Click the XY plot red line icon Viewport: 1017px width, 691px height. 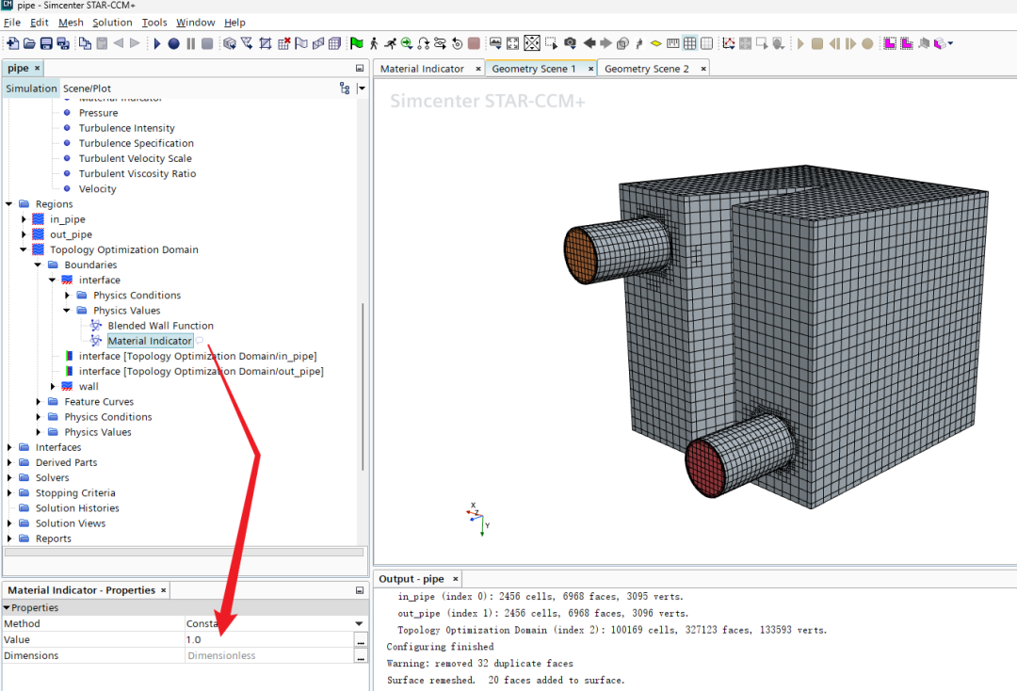tap(729, 43)
